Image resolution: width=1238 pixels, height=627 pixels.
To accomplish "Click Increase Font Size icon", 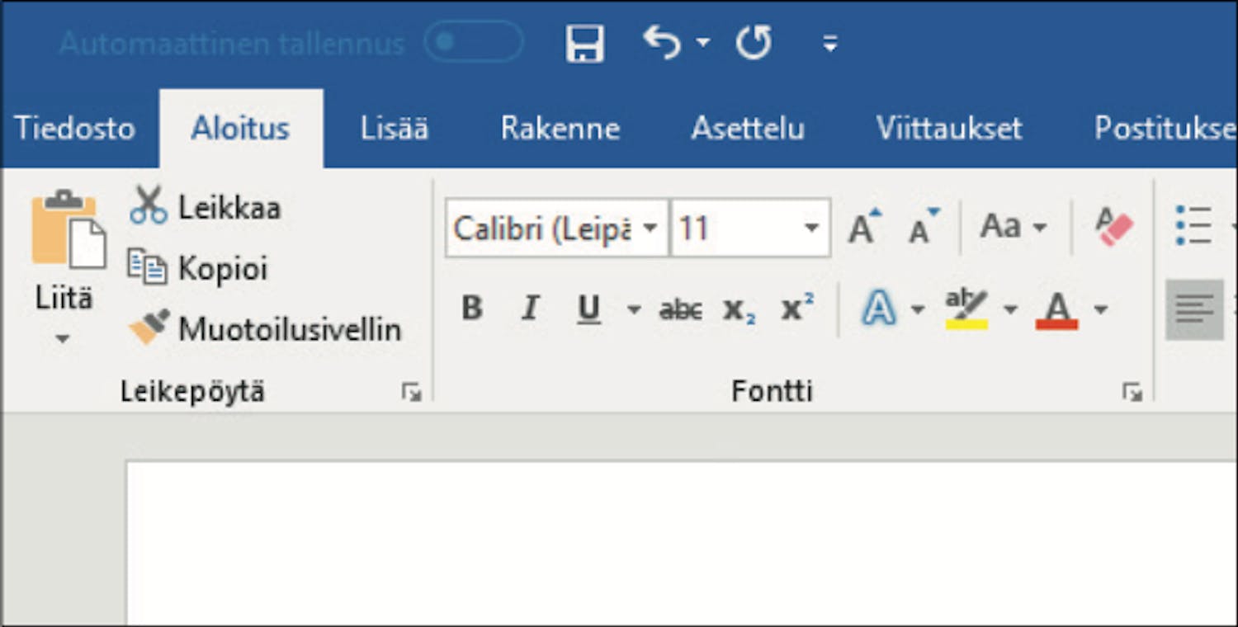I will tap(864, 227).
